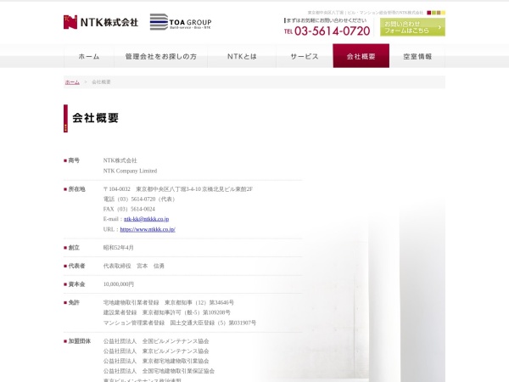Click the 代表取締役 name text
This screenshot has height=382, width=509.
(x=134, y=266)
